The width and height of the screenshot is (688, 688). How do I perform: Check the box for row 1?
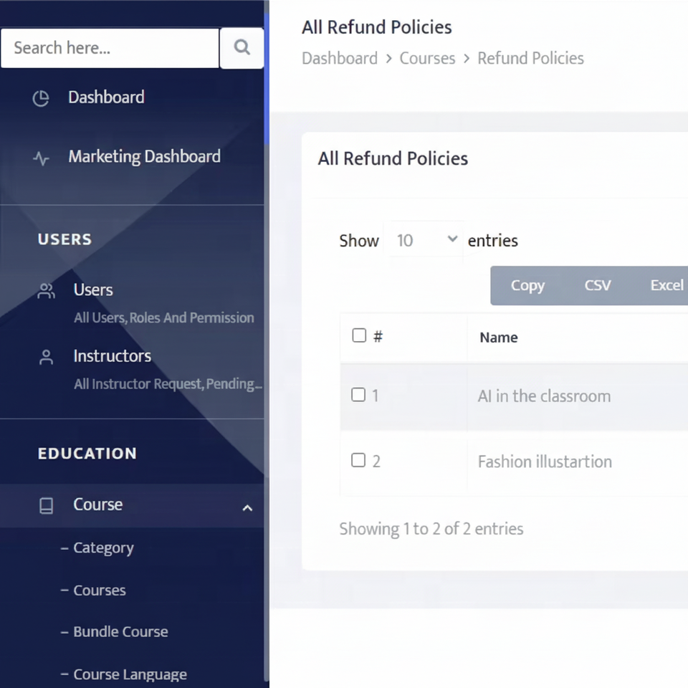point(358,395)
